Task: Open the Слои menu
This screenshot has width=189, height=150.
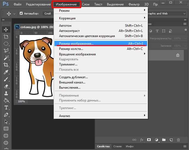Action: pyautogui.click(x=86, y=4)
